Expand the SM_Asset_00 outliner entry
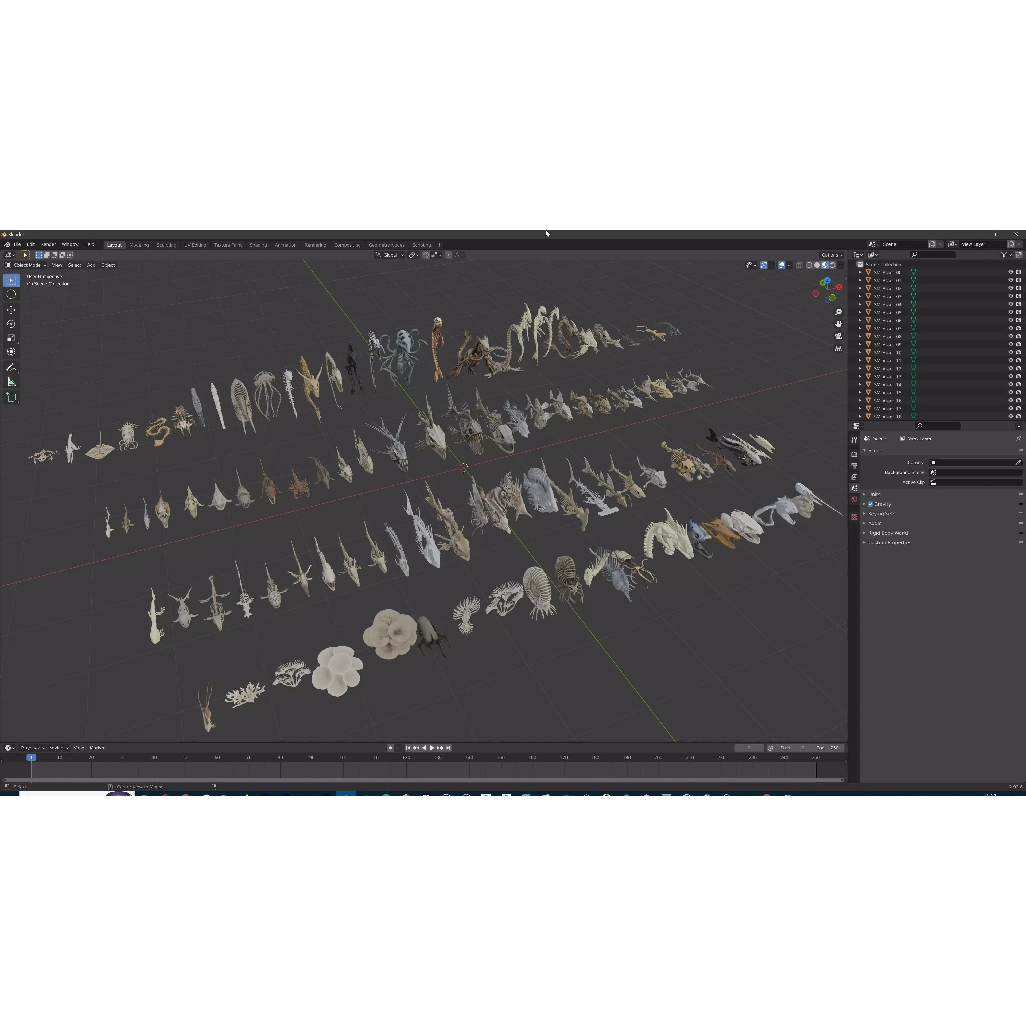 pos(860,272)
